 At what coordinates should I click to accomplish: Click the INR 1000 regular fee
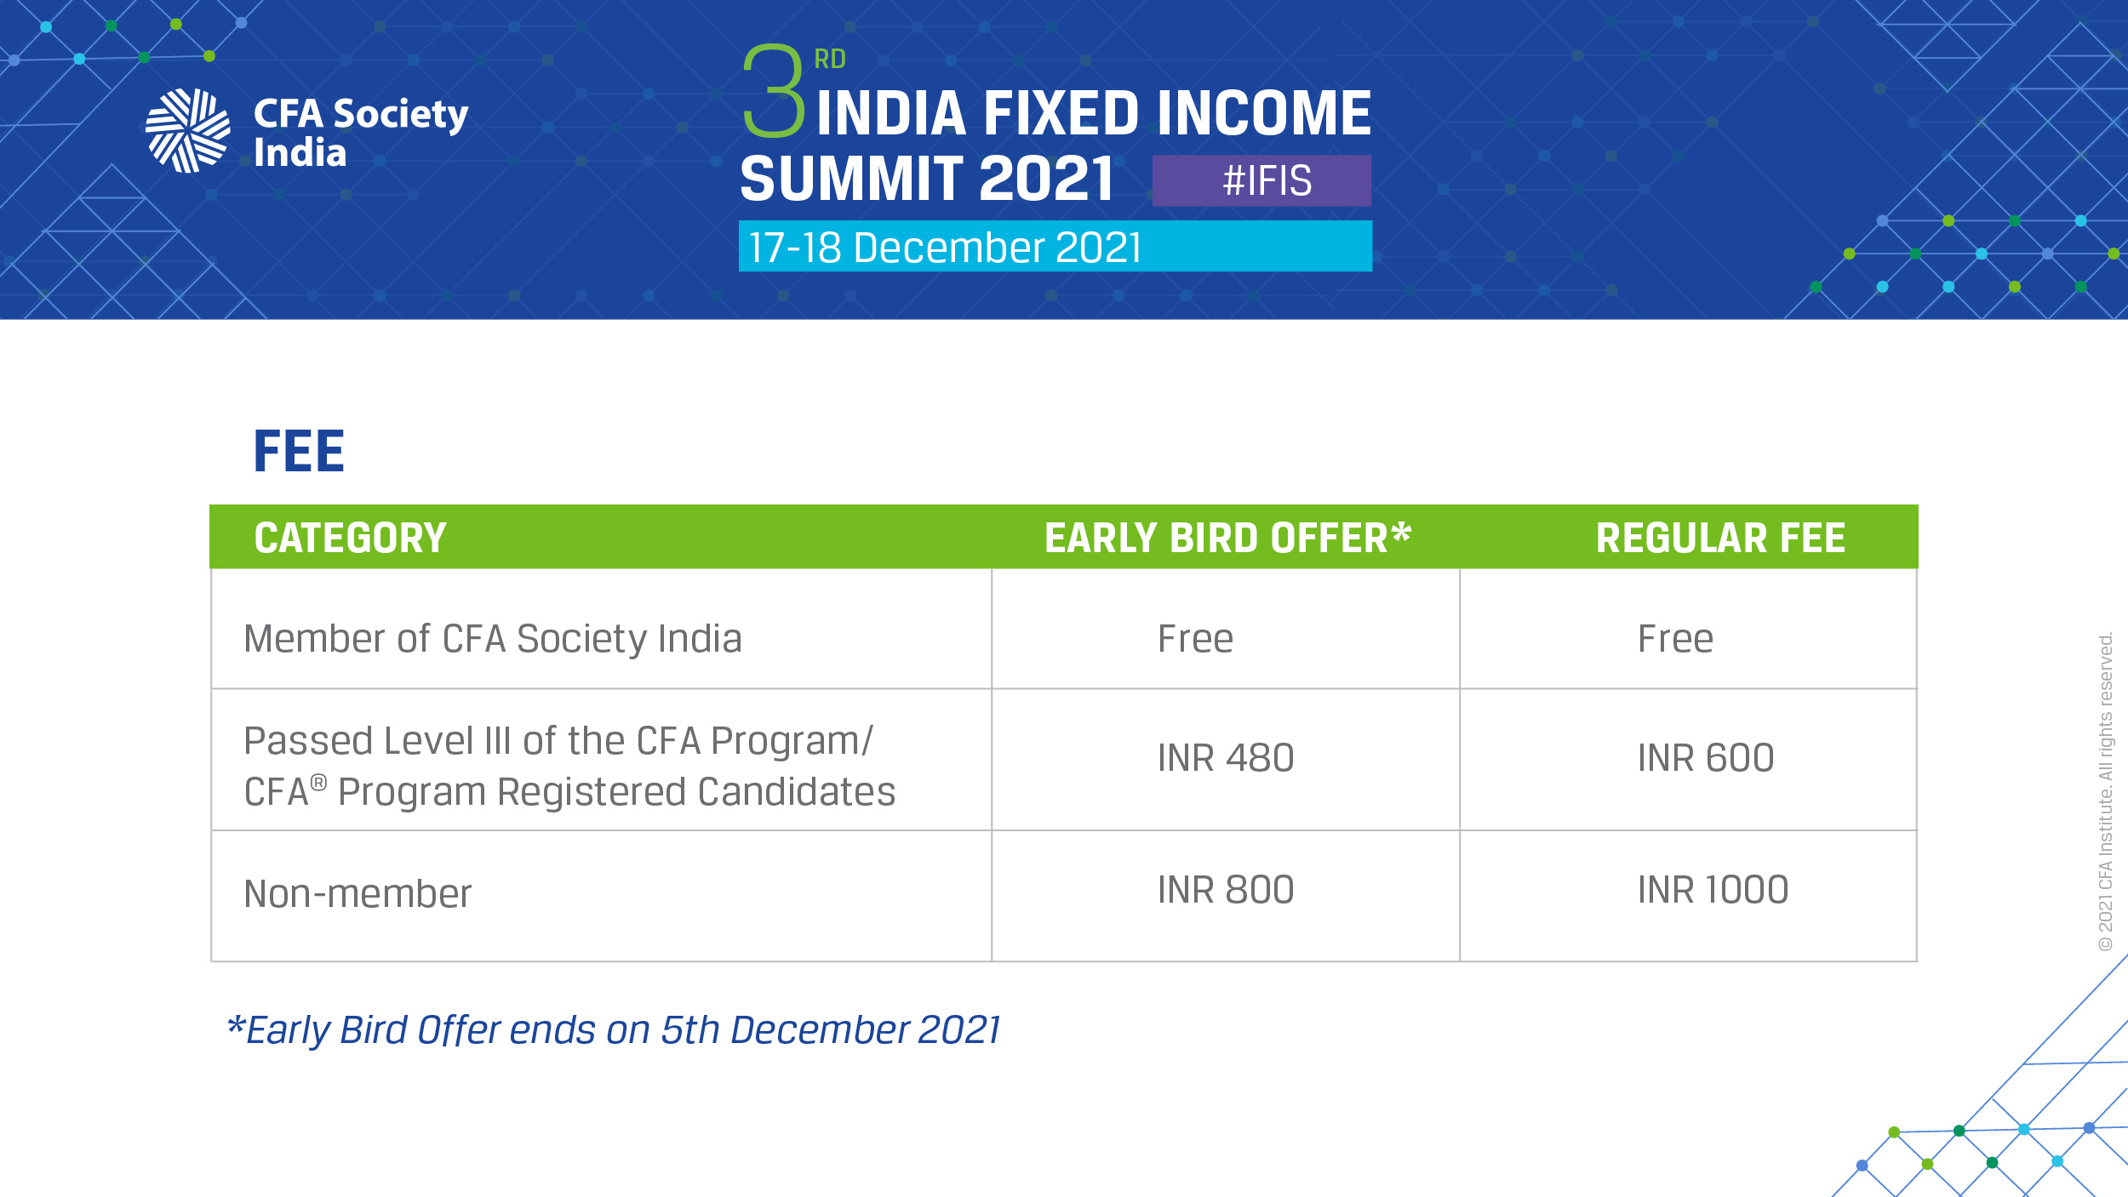pos(1713,889)
